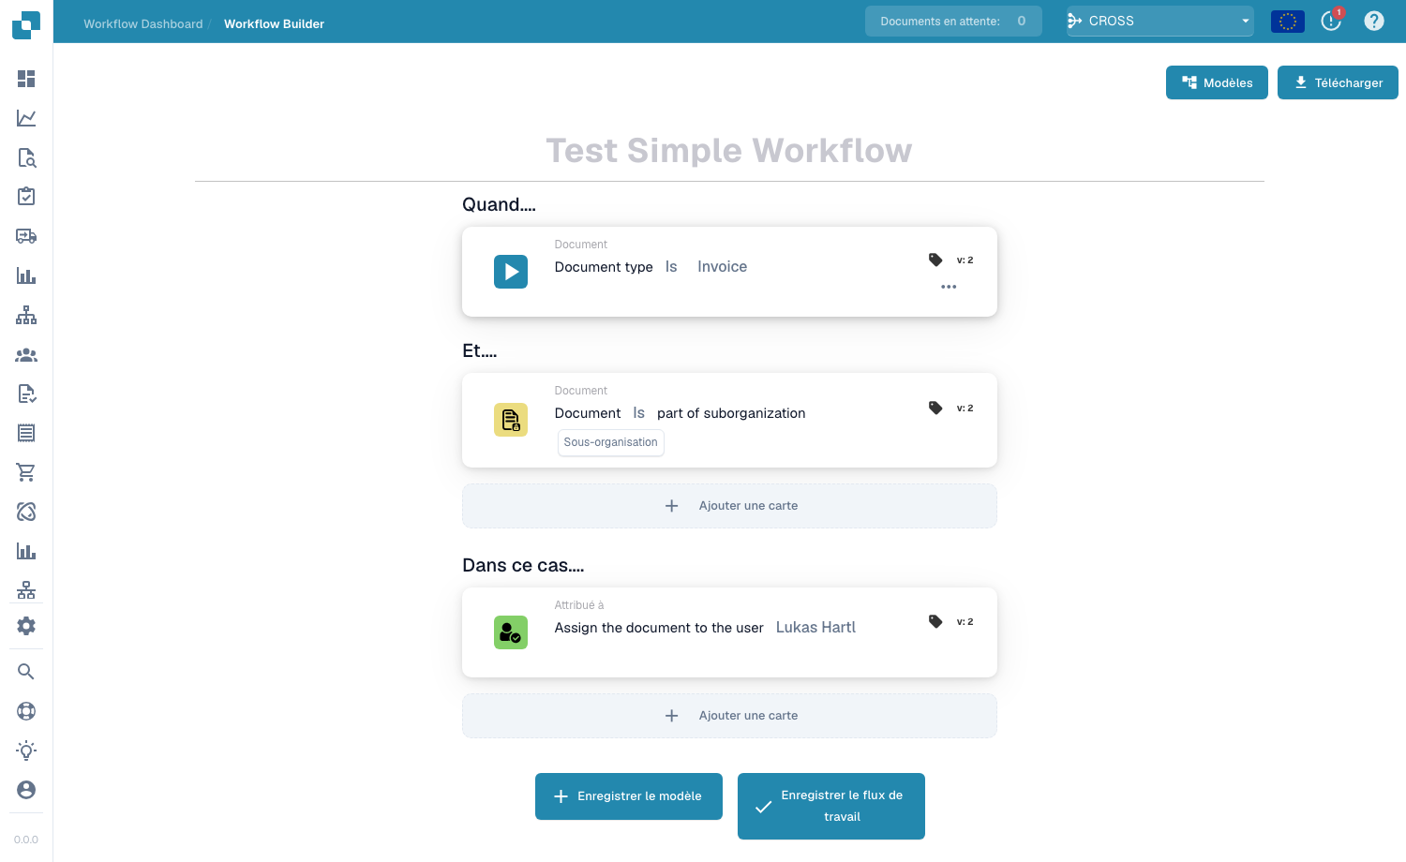Click the Test Simple Workflow title

pyautogui.click(x=729, y=150)
